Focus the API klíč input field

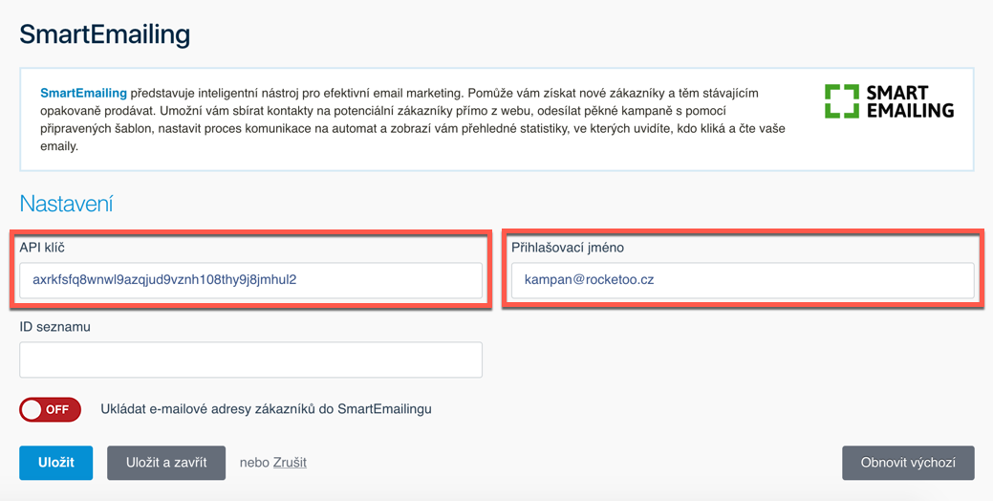point(250,280)
